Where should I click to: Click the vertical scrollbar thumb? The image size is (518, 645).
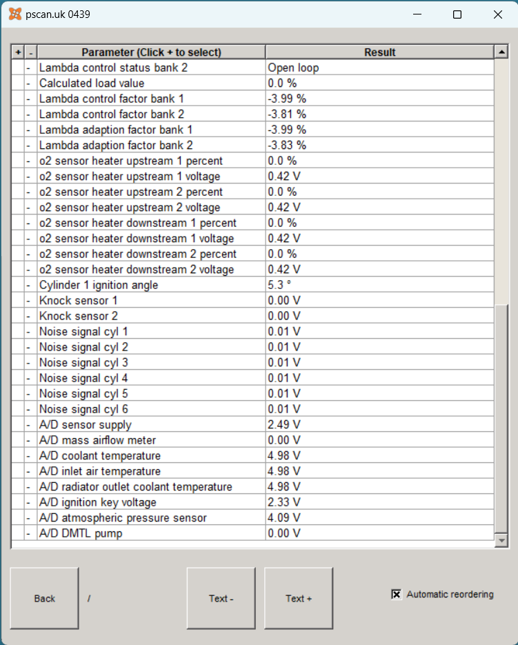(x=501, y=419)
